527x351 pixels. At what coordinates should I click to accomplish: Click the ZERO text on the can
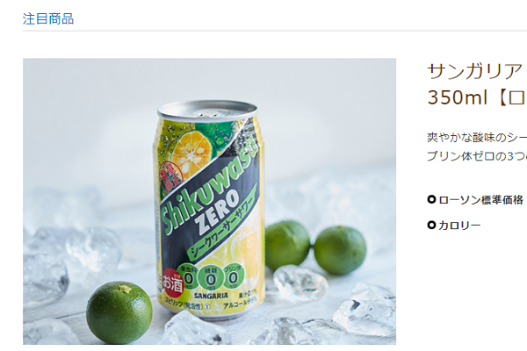[x=218, y=211]
